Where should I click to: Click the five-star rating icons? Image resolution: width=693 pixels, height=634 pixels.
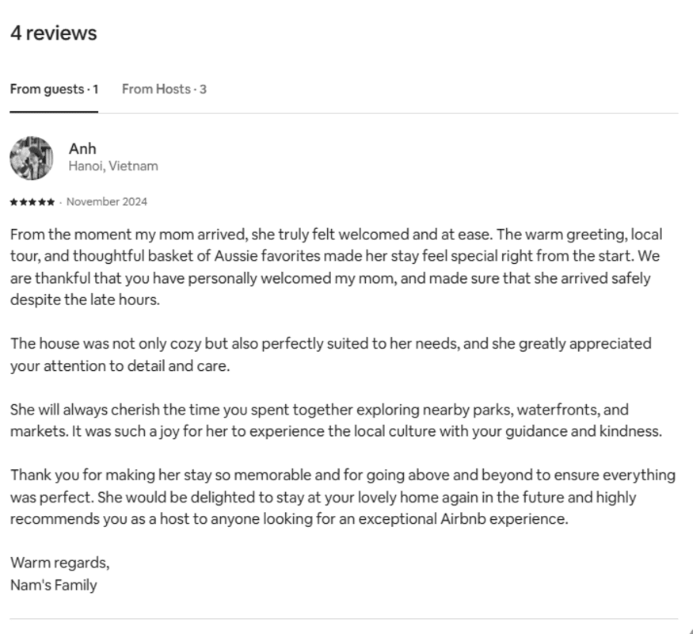(32, 202)
